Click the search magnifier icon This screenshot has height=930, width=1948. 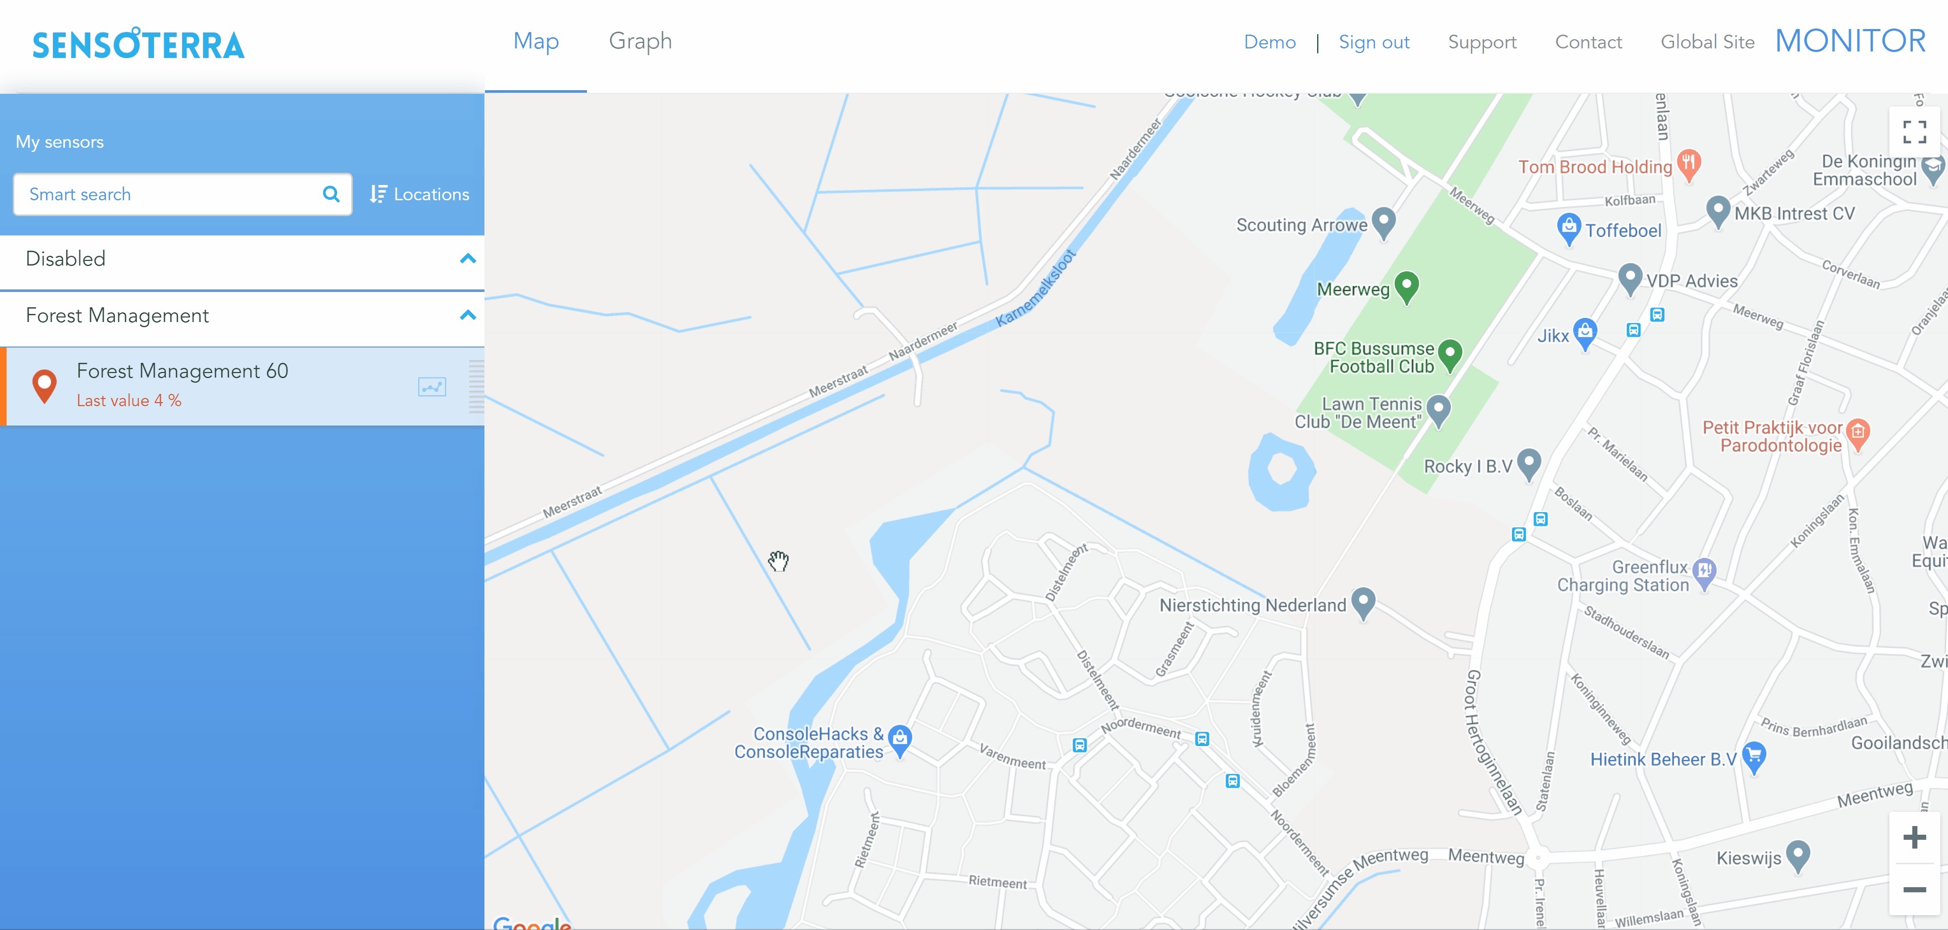(330, 194)
